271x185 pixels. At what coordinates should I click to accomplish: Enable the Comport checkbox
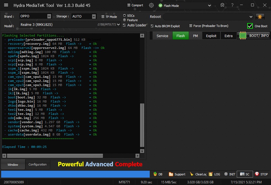[129, 5]
